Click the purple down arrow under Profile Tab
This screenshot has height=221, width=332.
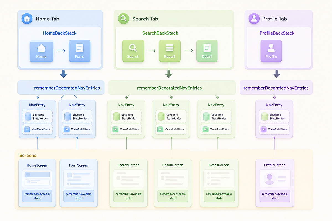[277, 74]
